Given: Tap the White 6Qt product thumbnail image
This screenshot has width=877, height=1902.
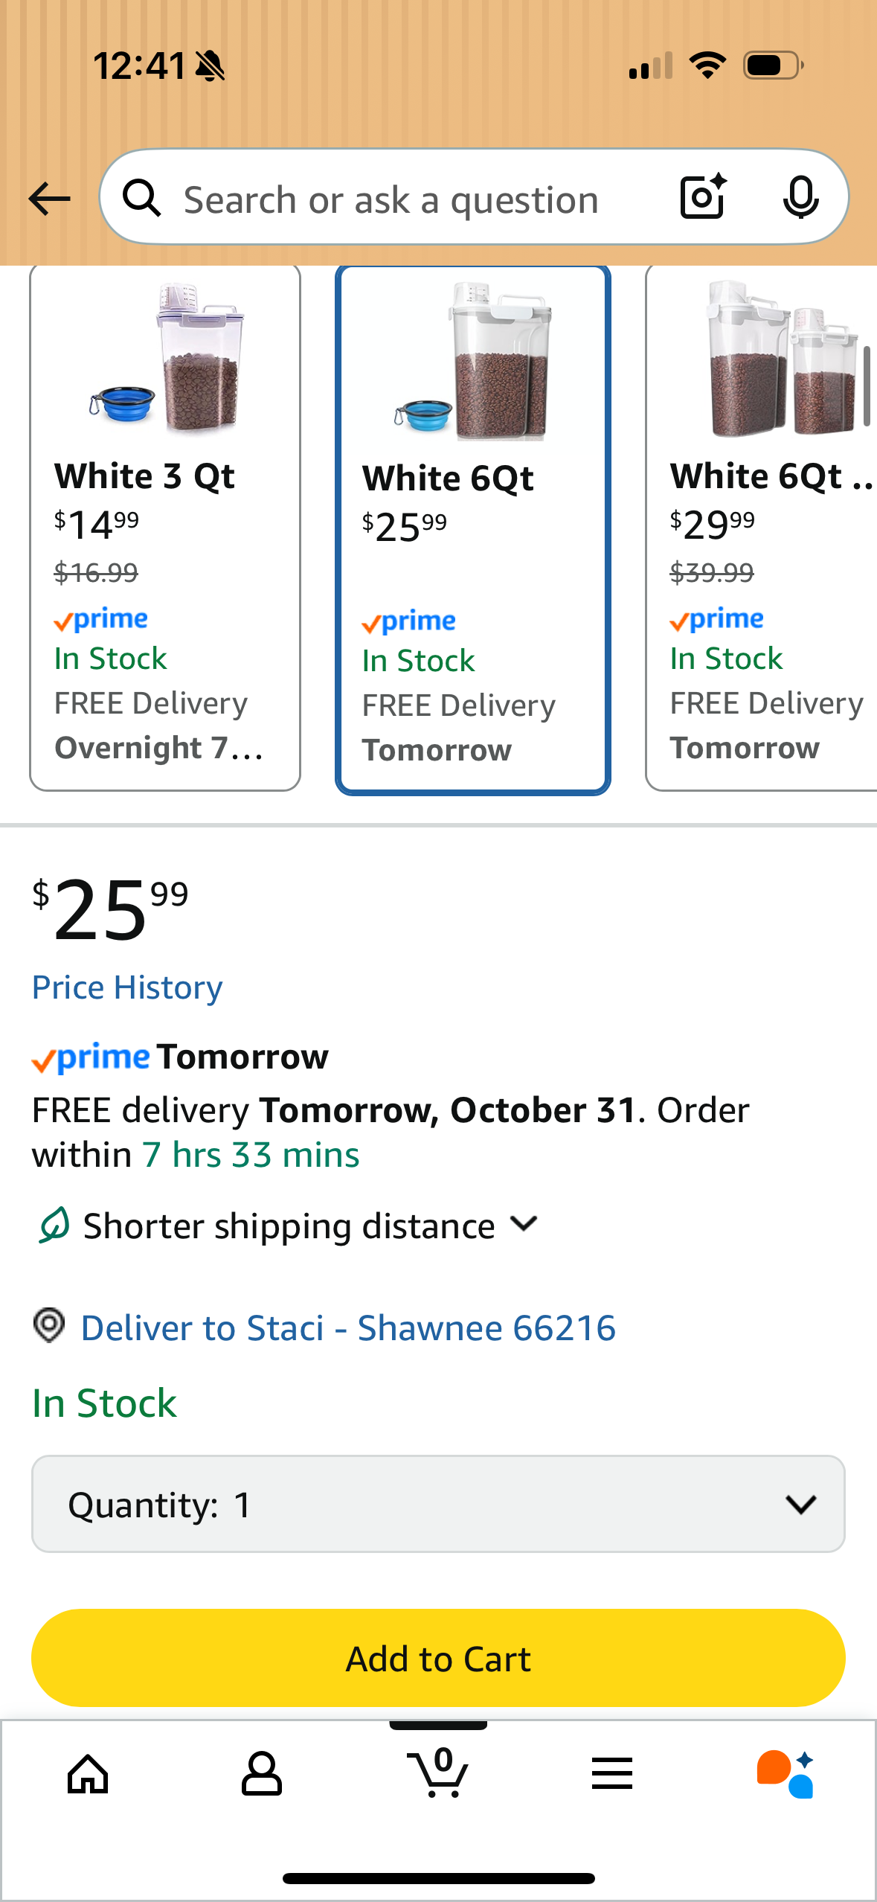Looking at the screenshot, I should point(473,361).
